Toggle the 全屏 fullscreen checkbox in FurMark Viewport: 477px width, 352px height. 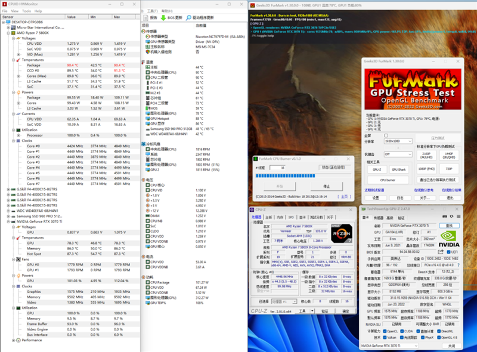[x=386, y=135]
